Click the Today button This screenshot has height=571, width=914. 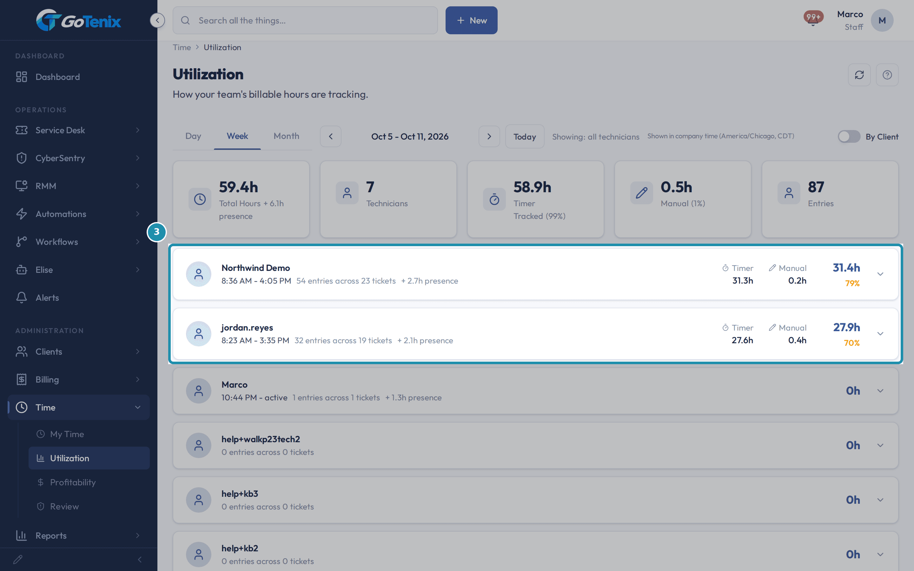click(x=525, y=136)
